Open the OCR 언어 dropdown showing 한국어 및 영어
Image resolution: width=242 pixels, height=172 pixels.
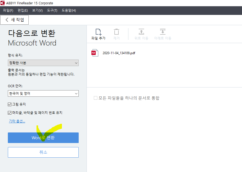tap(43, 93)
